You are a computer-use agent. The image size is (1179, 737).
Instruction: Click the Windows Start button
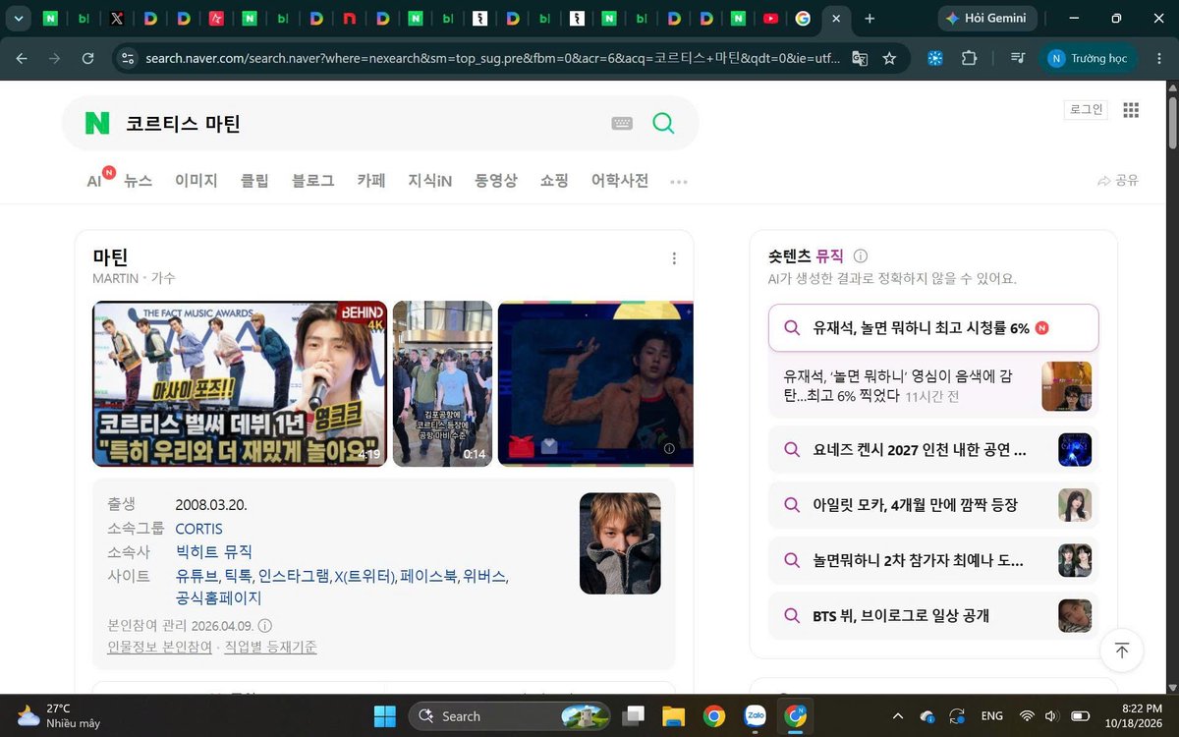[384, 716]
